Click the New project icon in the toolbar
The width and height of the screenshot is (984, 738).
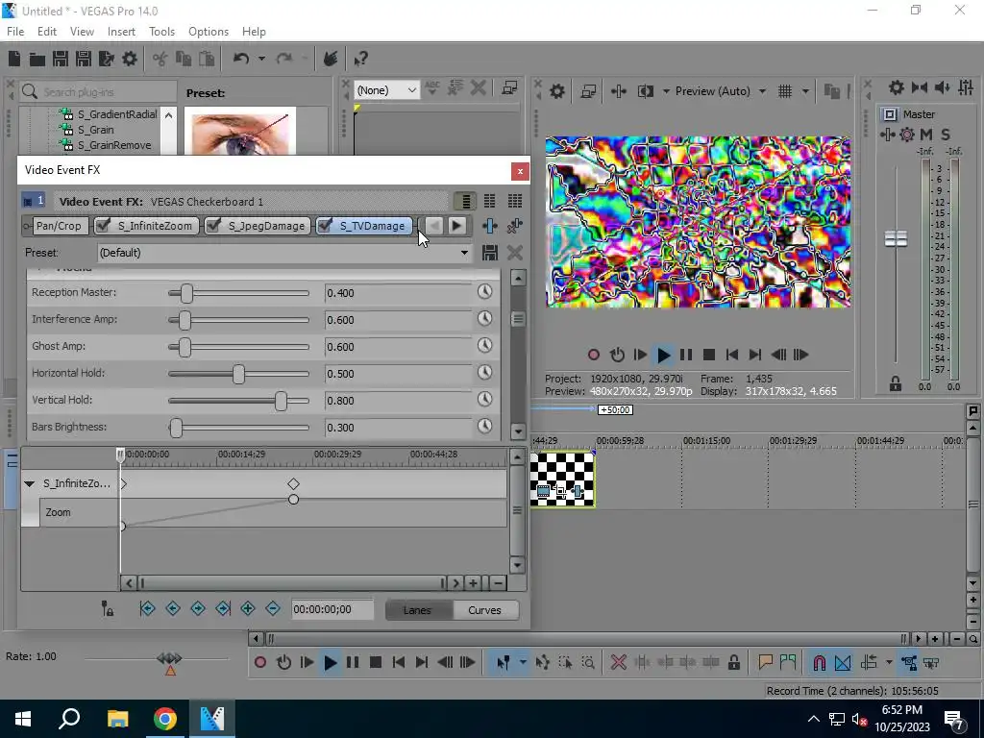click(14, 59)
